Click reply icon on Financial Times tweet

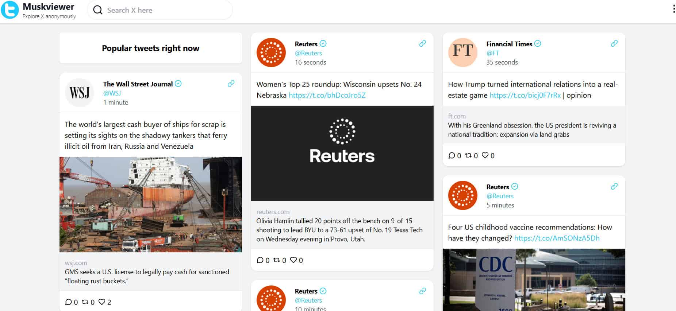[452, 155]
